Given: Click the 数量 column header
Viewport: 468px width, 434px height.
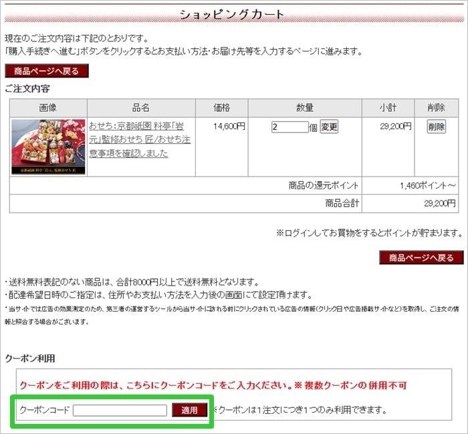Looking at the screenshot, I should (x=305, y=108).
